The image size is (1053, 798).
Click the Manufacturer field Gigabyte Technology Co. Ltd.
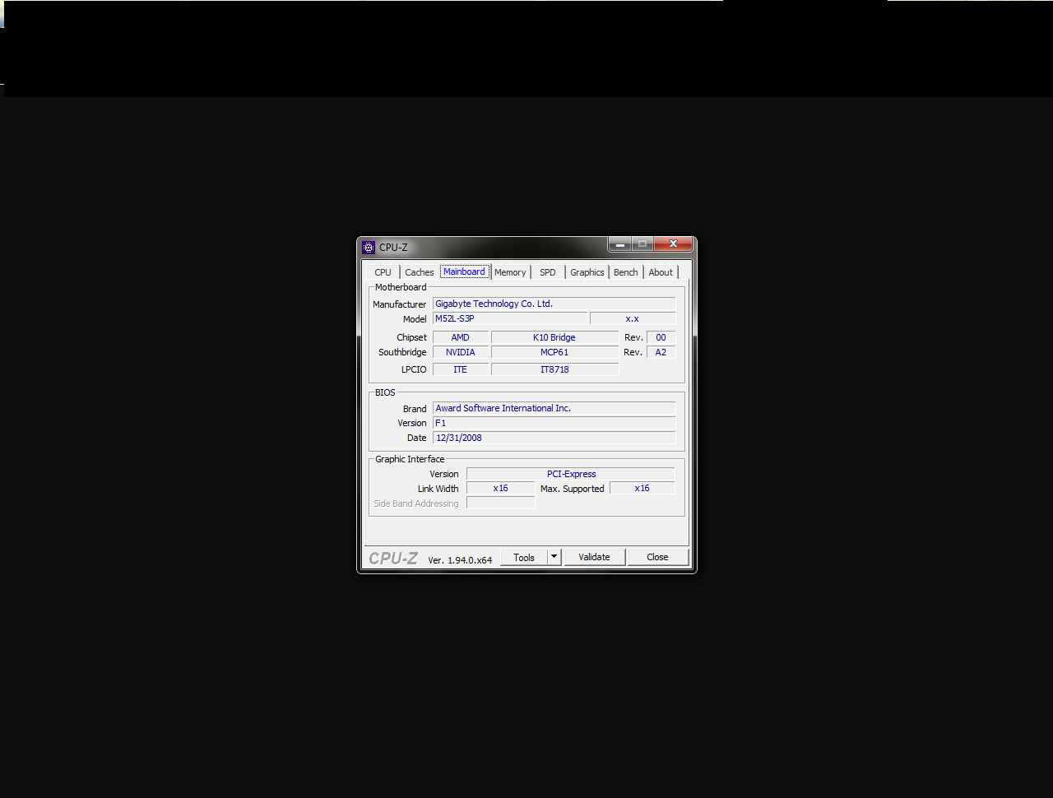(x=554, y=304)
